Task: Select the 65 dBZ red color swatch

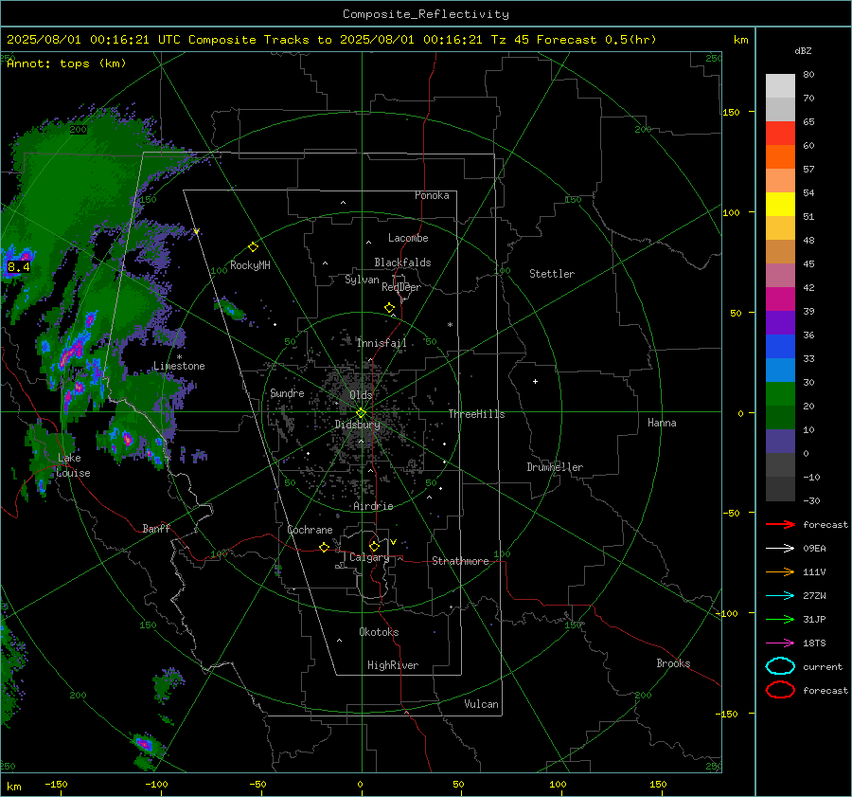Action: [780, 133]
